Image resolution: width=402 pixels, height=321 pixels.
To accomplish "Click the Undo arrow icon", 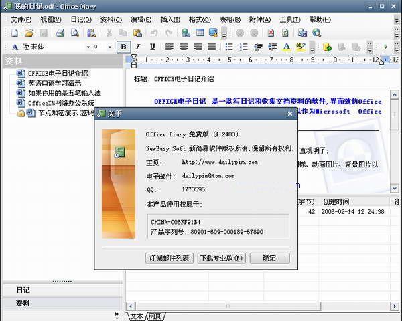I will [155, 32].
